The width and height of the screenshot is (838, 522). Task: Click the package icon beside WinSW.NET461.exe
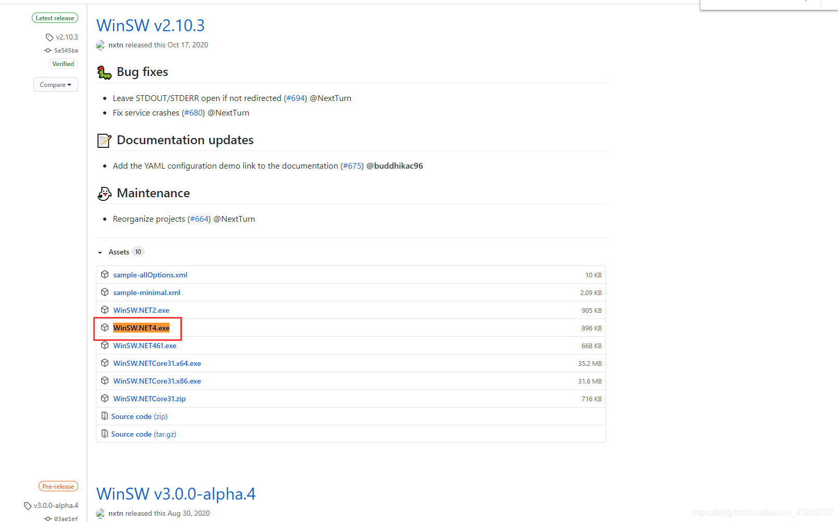coord(105,345)
